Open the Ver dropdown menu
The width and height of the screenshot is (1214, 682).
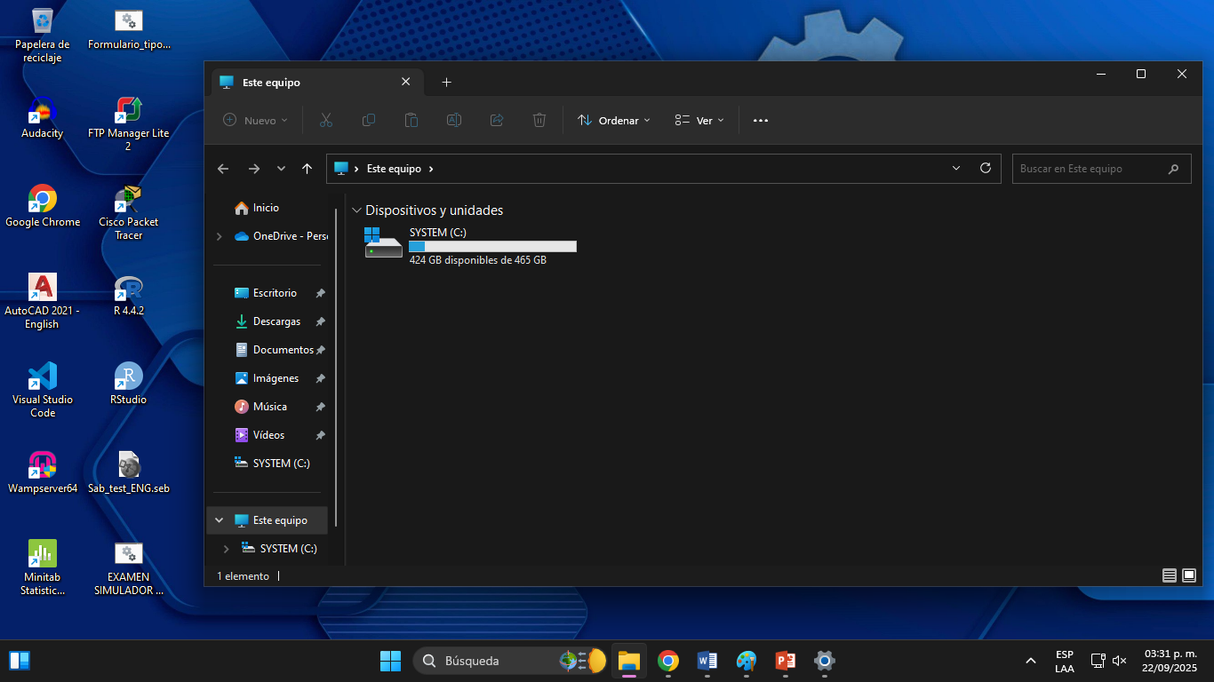[699, 120]
